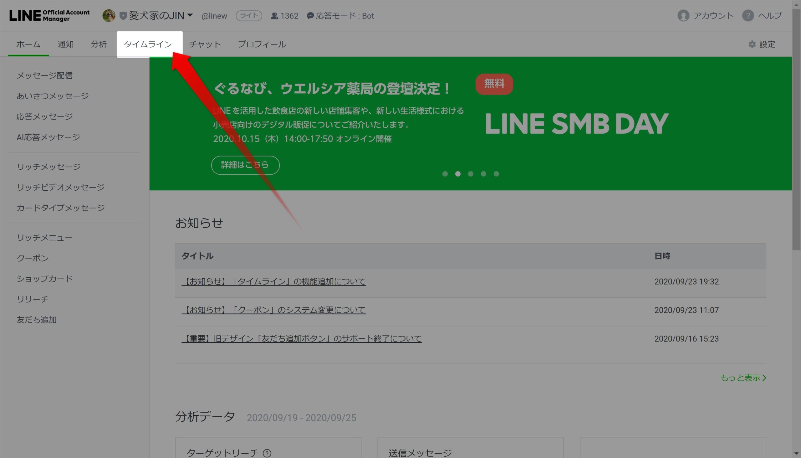
Task: Click the タイトル column header
Action: pos(197,256)
